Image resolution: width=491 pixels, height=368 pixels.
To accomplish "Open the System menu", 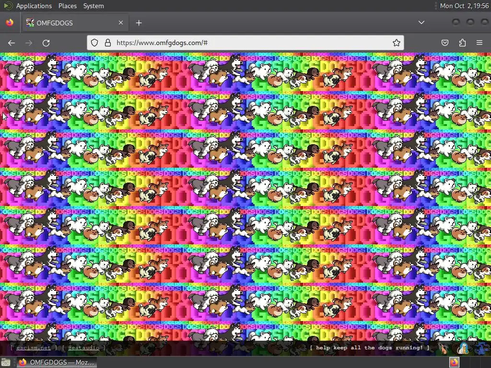I will pos(94,6).
